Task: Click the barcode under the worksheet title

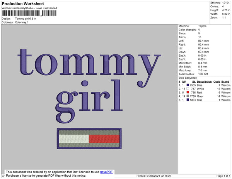Action: click(x=29, y=13)
